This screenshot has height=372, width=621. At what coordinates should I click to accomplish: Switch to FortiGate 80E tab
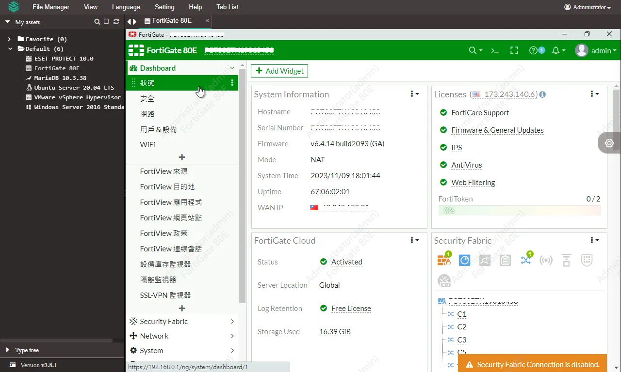coord(171,21)
